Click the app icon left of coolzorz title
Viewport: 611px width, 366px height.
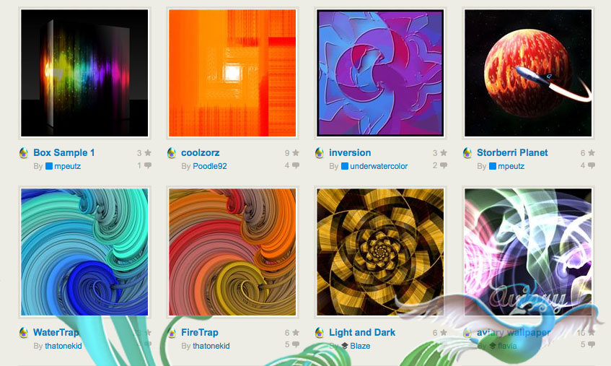point(172,153)
